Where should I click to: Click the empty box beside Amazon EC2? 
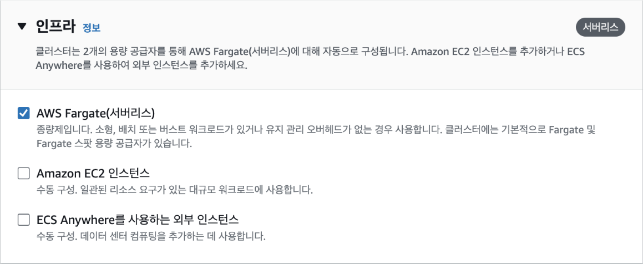pyautogui.click(x=24, y=174)
